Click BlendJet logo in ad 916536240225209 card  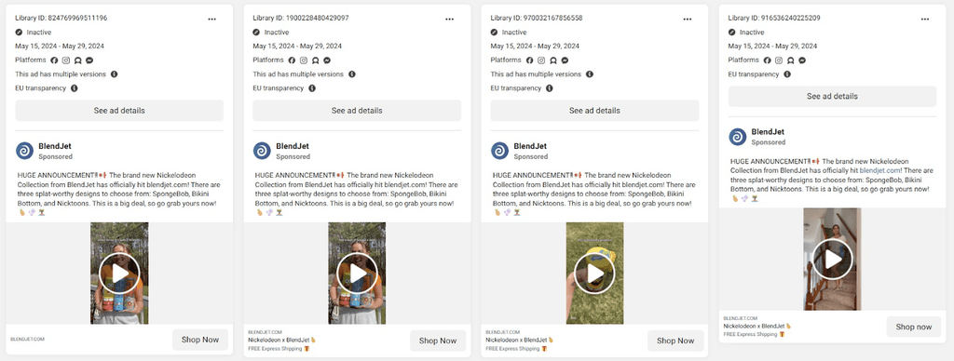(x=738, y=137)
